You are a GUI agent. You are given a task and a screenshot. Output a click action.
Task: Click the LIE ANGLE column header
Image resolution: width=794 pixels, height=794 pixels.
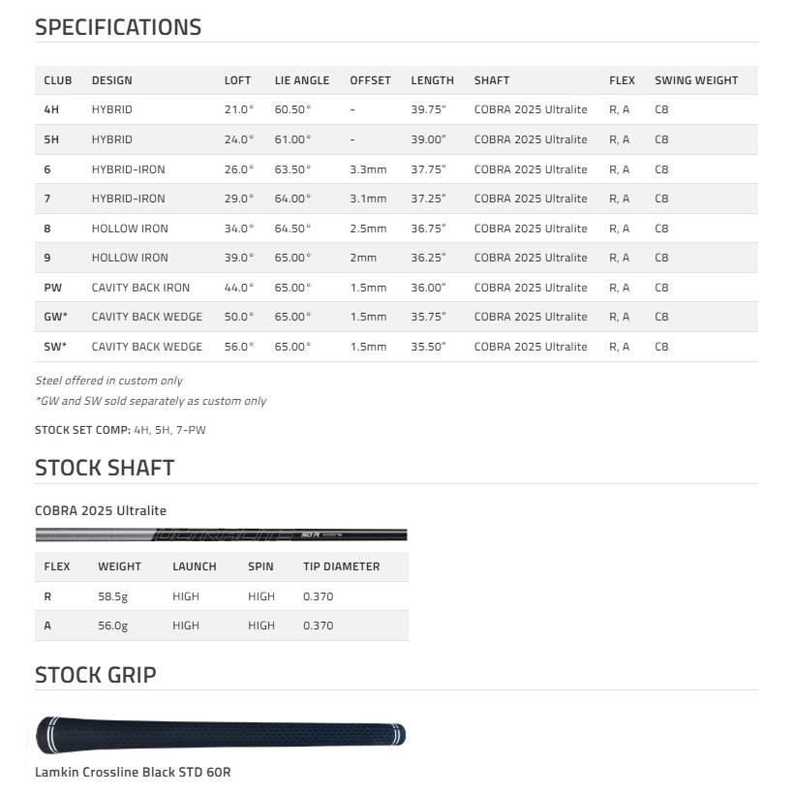pyautogui.click(x=302, y=80)
